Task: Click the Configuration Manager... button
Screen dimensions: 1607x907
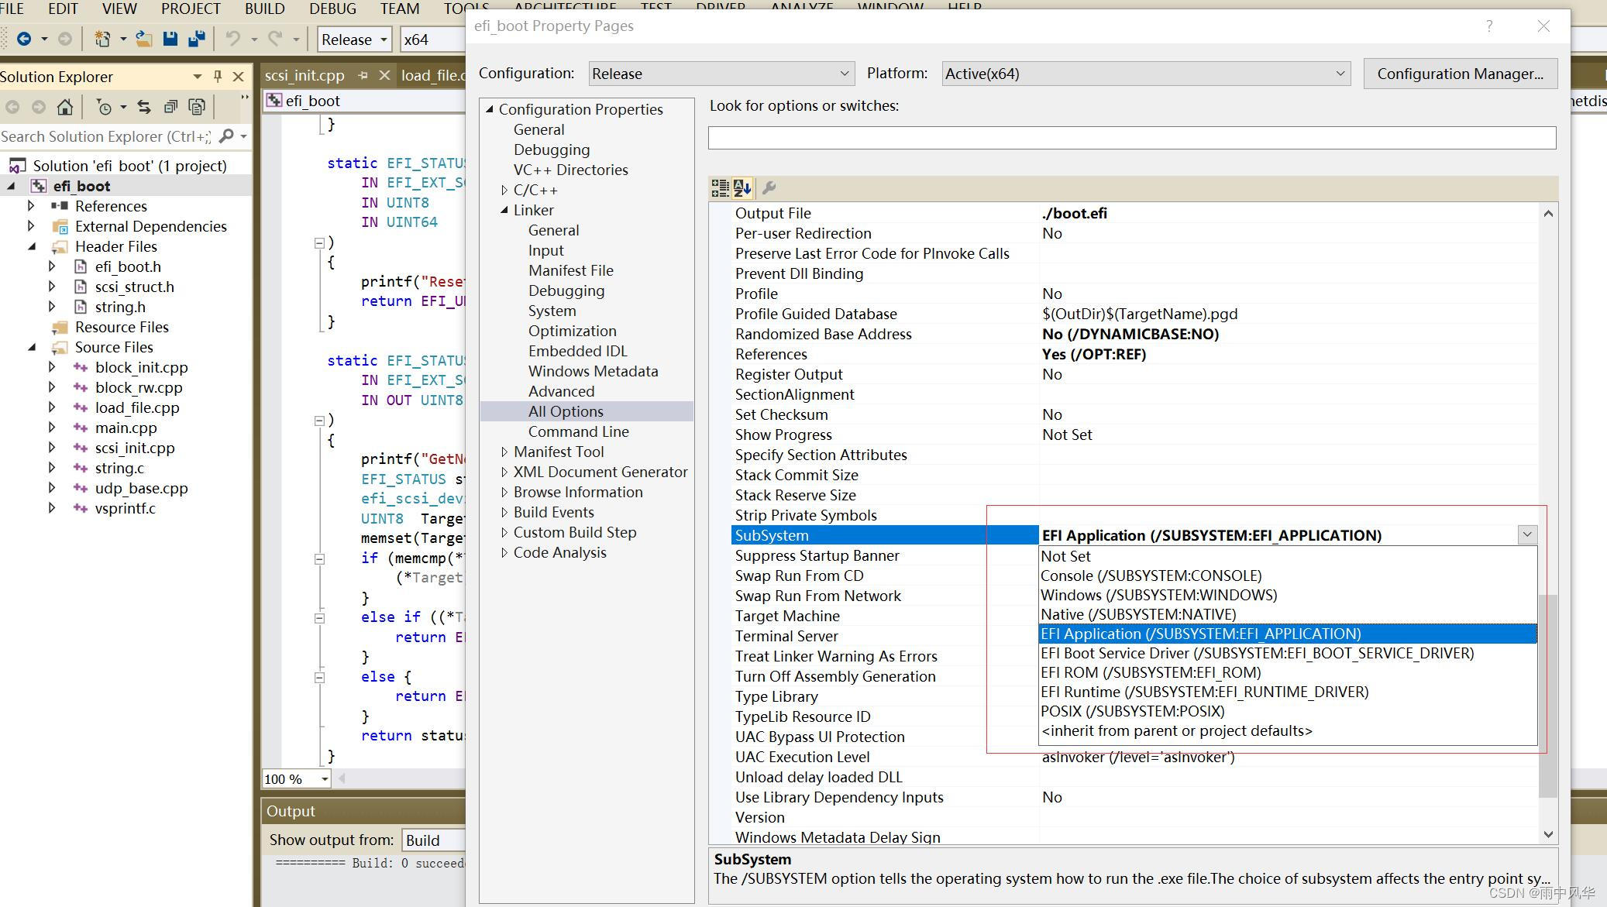Action: coord(1460,74)
